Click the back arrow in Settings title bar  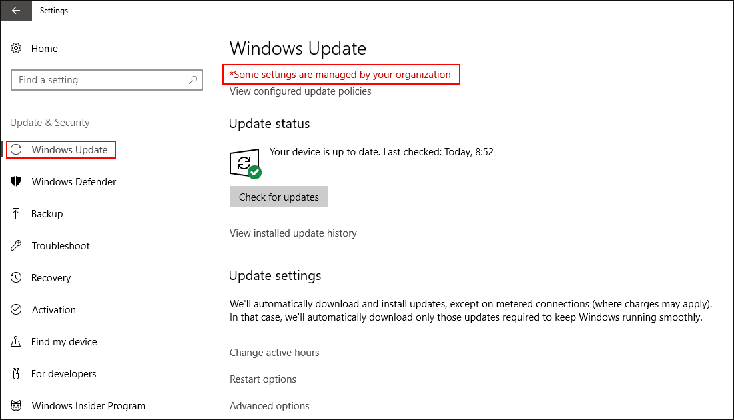(16, 10)
